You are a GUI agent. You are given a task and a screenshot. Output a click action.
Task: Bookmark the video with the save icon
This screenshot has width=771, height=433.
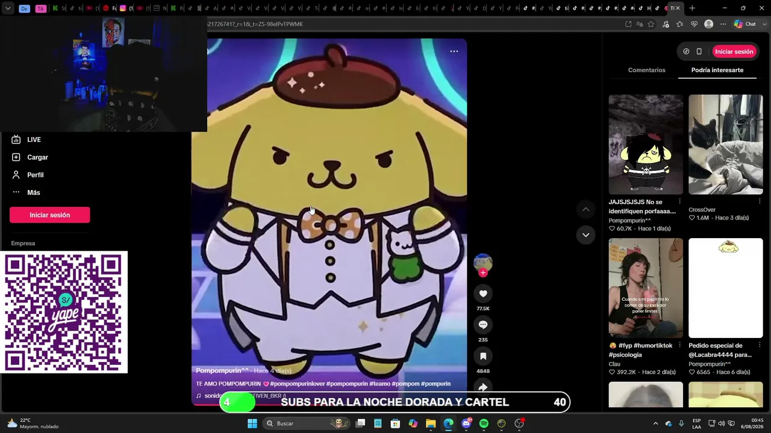pos(483,356)
